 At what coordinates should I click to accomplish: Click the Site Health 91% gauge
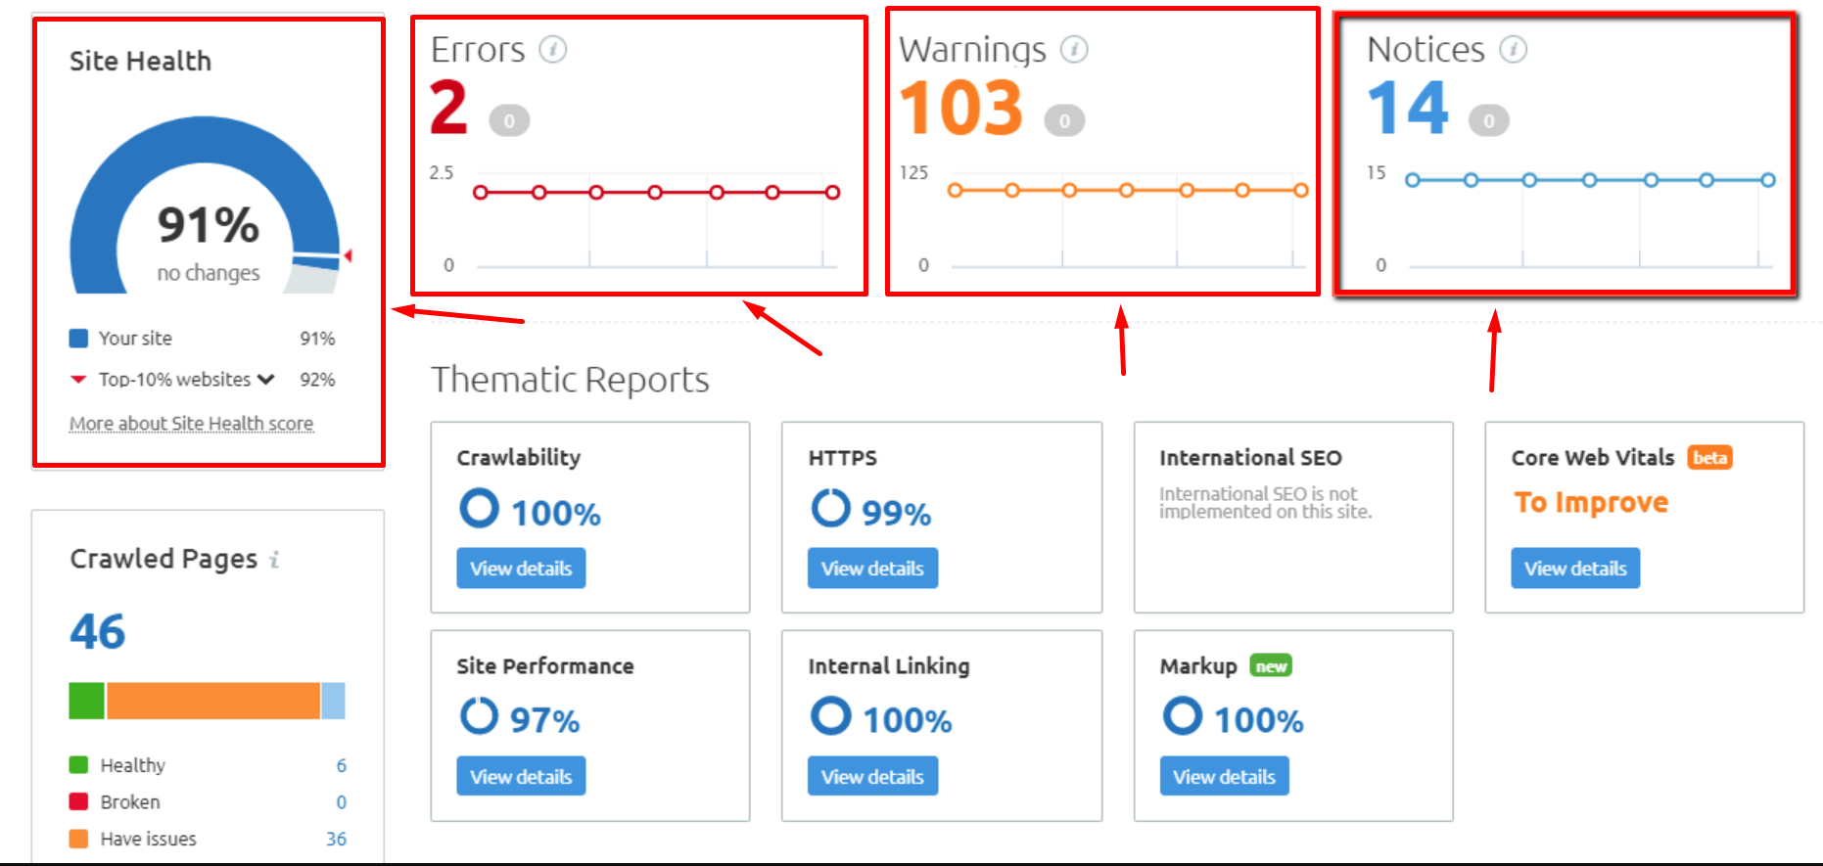(x=206, y=205)
